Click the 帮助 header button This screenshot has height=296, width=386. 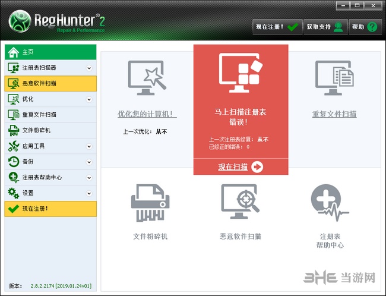[365, 27]
